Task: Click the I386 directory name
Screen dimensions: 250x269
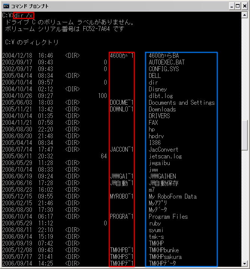Action: coord(155,143)
